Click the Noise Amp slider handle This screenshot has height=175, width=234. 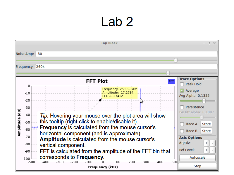(x=176, y=60)
